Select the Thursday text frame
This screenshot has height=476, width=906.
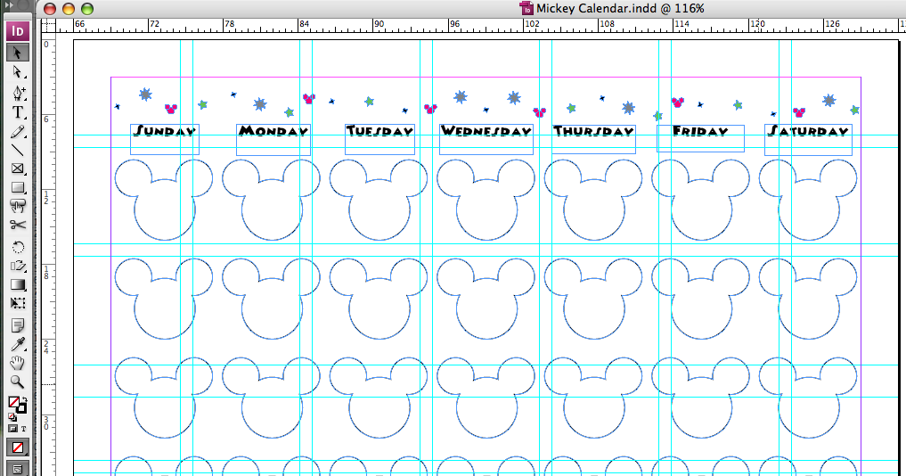tap(594, 139)
